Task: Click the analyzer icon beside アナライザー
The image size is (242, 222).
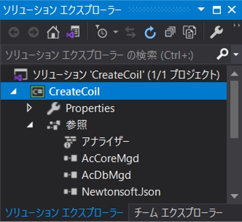Action: (70, 142)
